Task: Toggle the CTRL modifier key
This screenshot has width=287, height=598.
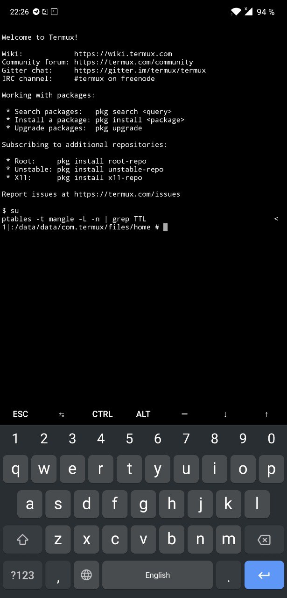Action: [x=102, y=414]
